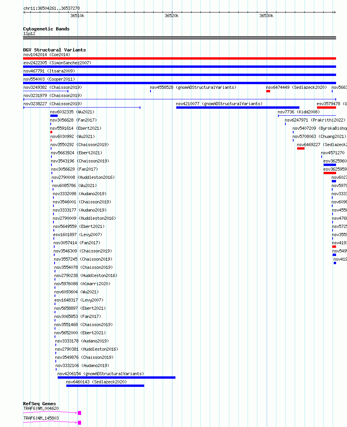This screenshot has width=347, height=427.
Task: Select nsv3333177 (Audano2019) label
Action: click(80, 210)
